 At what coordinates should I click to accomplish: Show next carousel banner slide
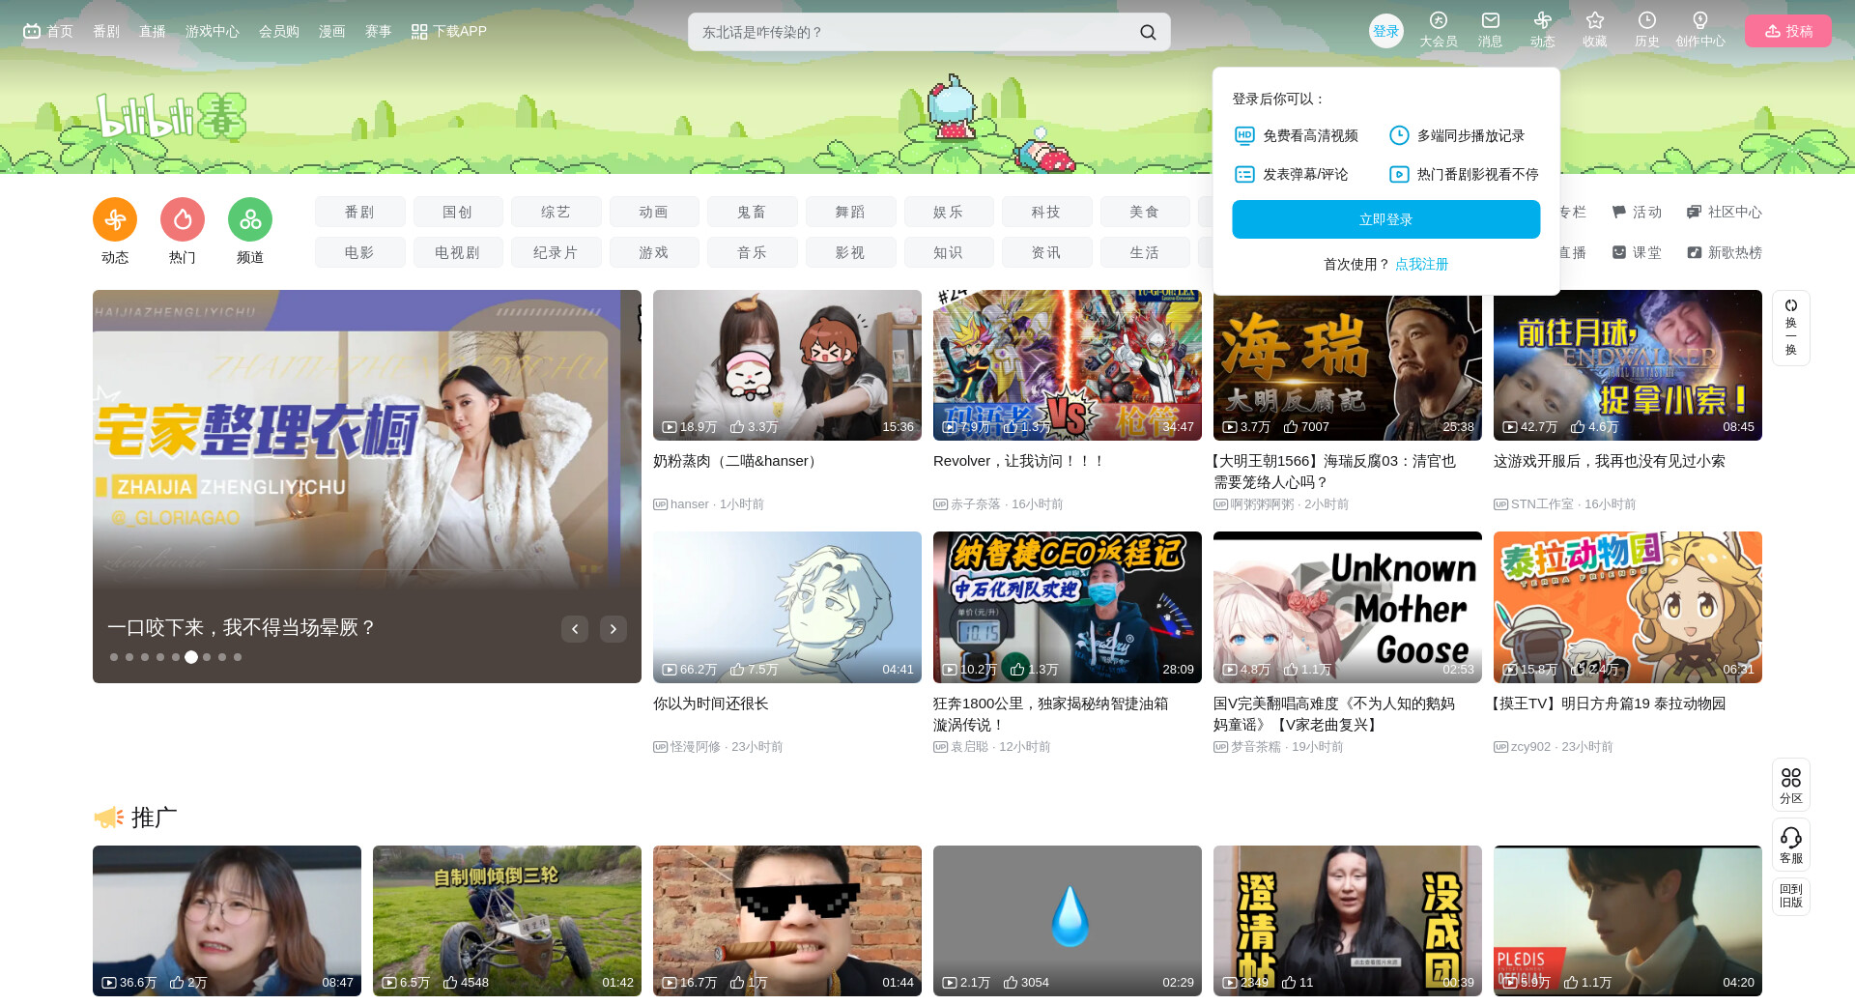[x=614, y=629]
